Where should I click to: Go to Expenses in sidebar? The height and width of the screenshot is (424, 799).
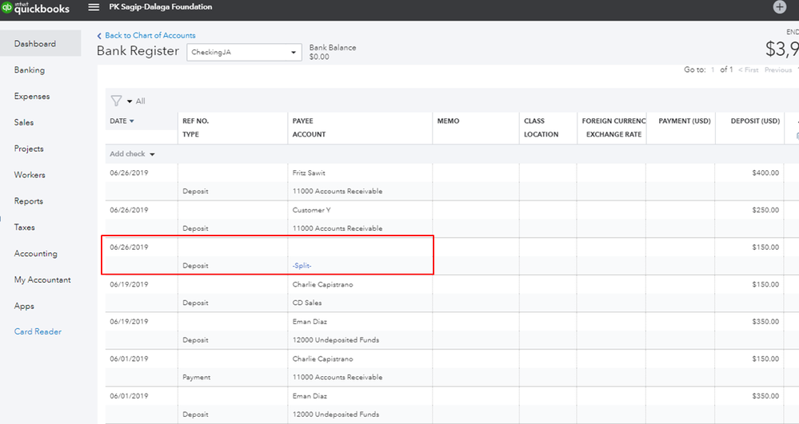pos(32,97)
